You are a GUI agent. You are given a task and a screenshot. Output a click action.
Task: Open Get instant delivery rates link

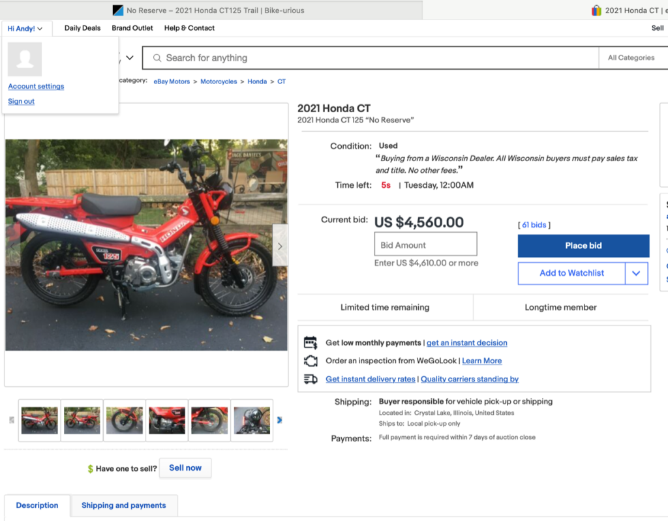[x=371, y=379]
